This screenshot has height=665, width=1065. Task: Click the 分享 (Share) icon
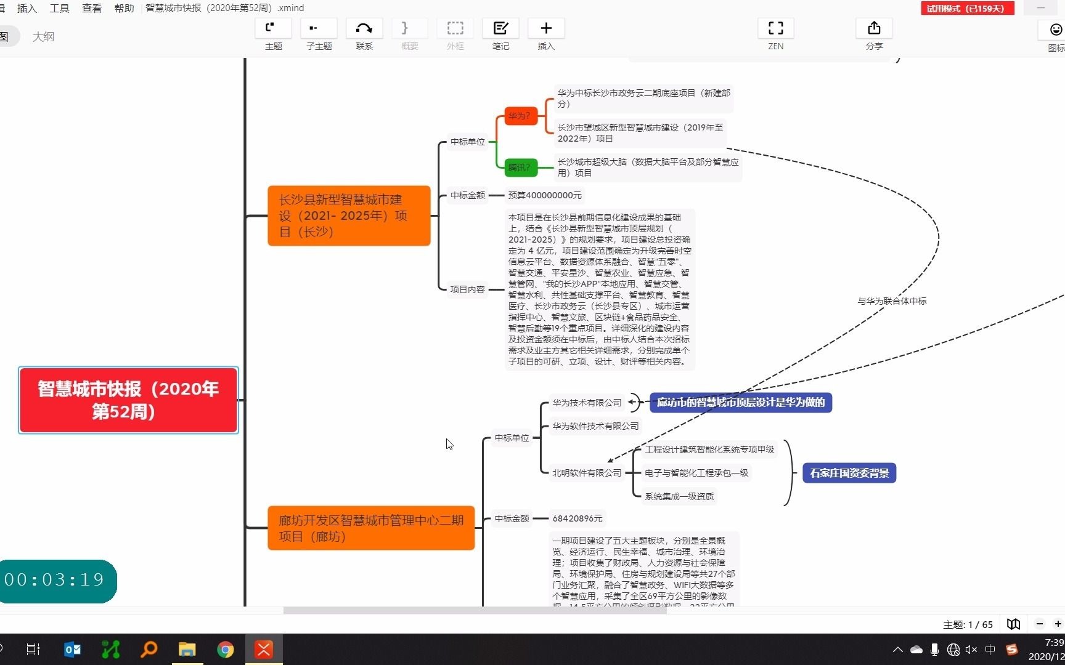point(874,28)
